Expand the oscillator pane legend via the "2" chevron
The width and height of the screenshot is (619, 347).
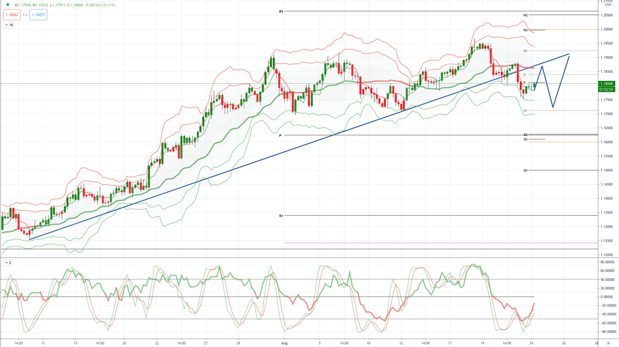point(8,263)
